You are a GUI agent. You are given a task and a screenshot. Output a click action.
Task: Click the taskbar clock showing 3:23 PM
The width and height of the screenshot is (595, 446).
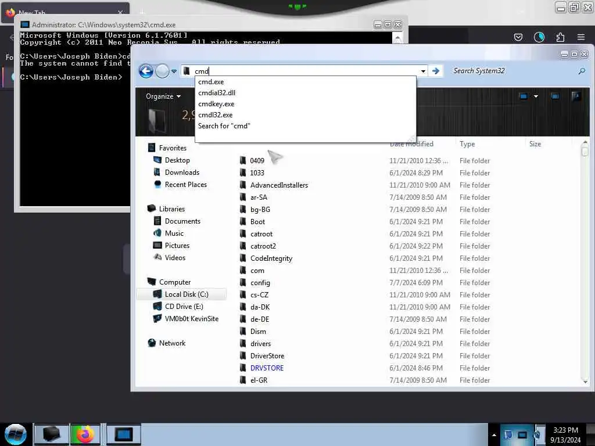coord(565,435)
